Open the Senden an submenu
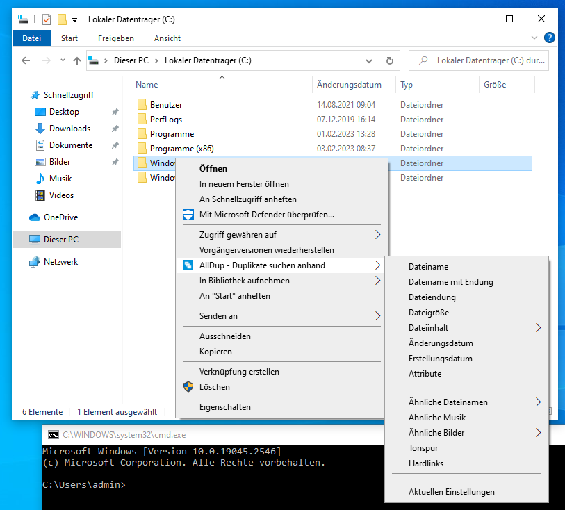 click(377, 316)
